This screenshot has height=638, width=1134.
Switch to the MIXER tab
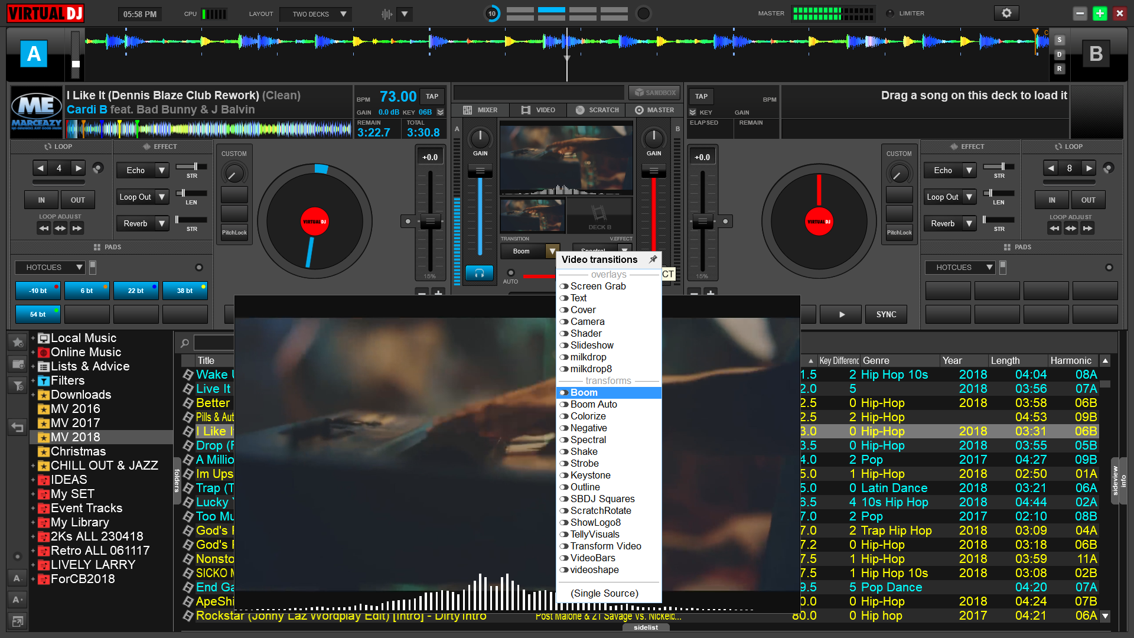pyautogui.click(x=481, y=110)
